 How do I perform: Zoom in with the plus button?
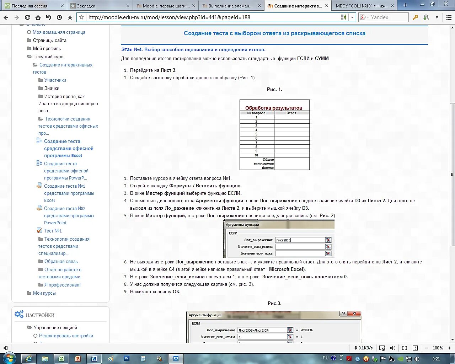pyautogui.click(x=449, y=348)
